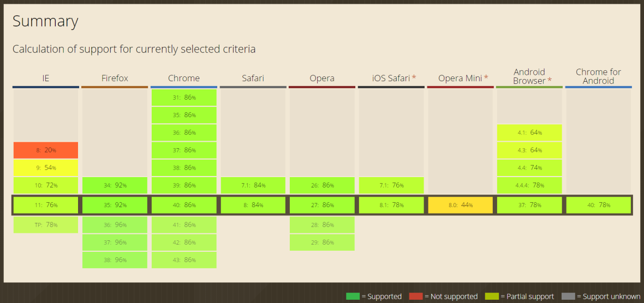Select the IE 11: 76% cell
Viewport: 644px width, 303px height.
click(x=46, y=205)
